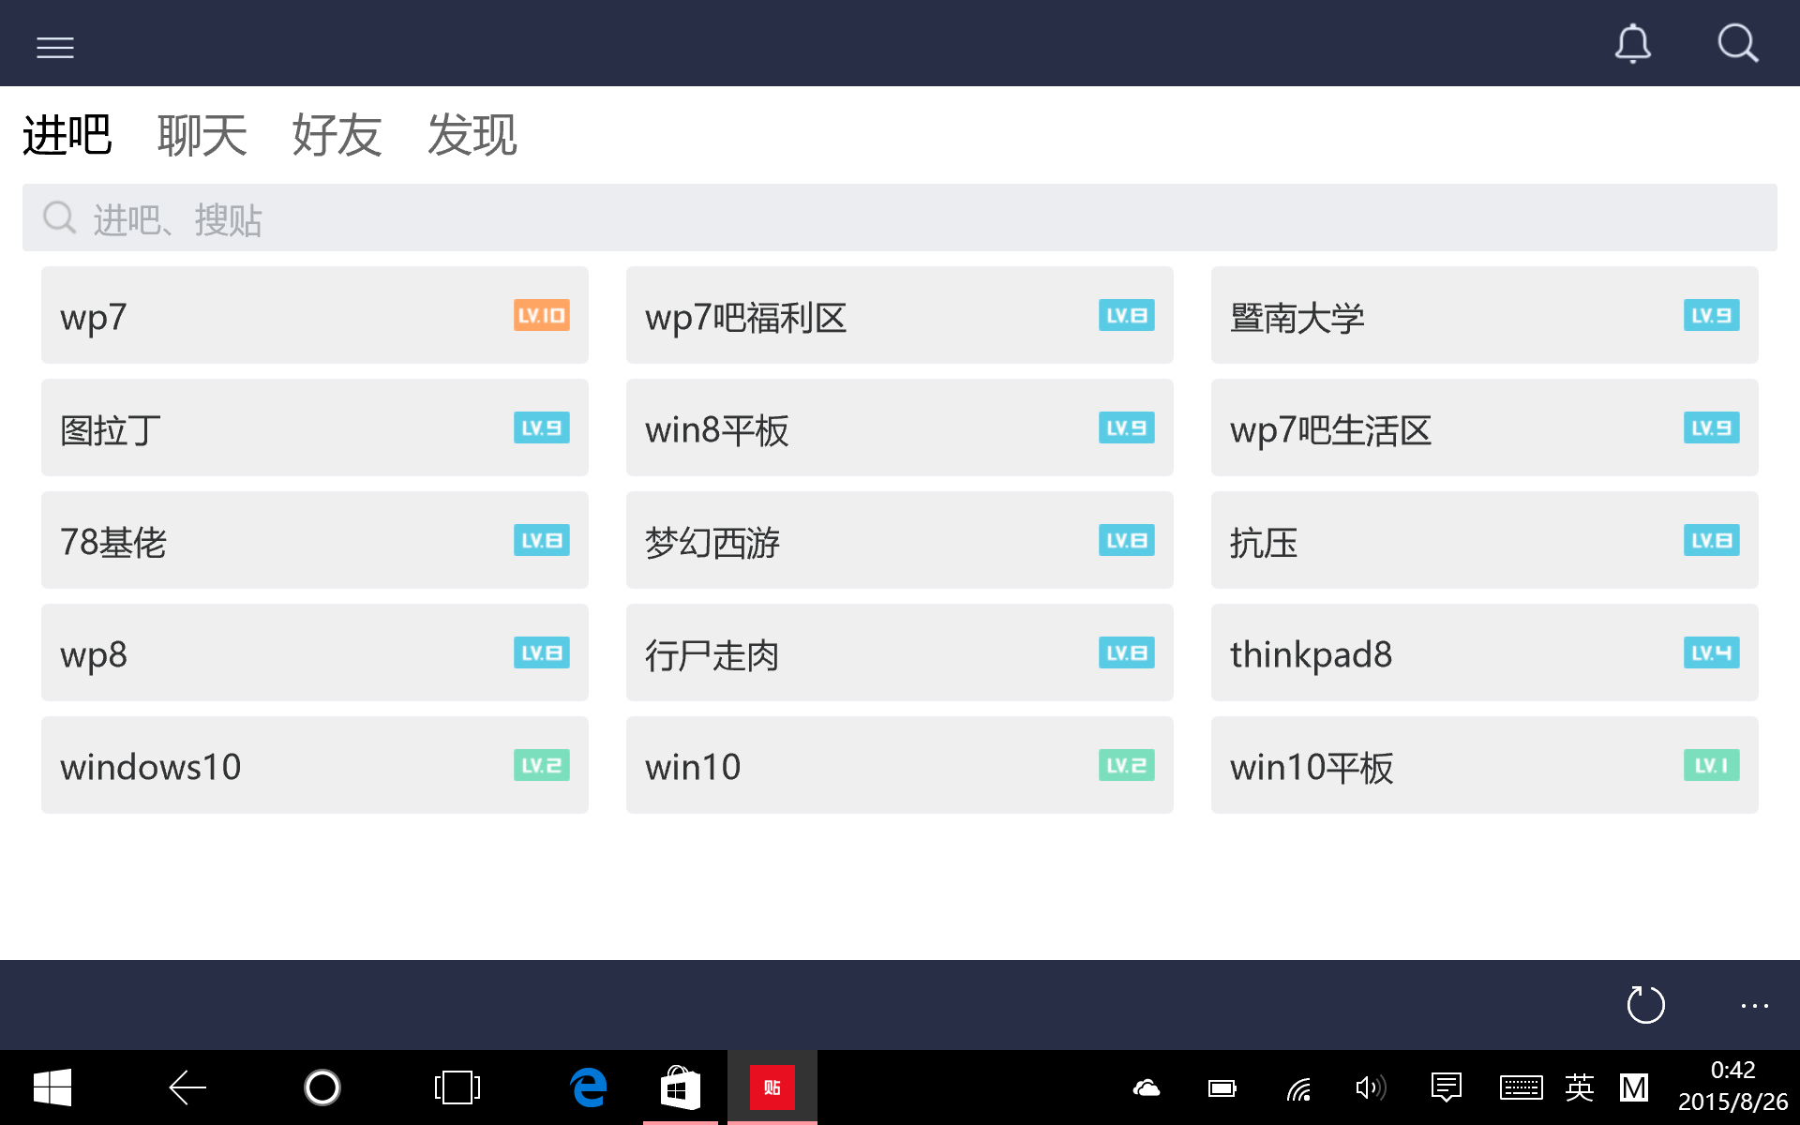Click the Tieba app taskbar icon
This screenshot has width=1800, height=1125.
point(772,1087)
